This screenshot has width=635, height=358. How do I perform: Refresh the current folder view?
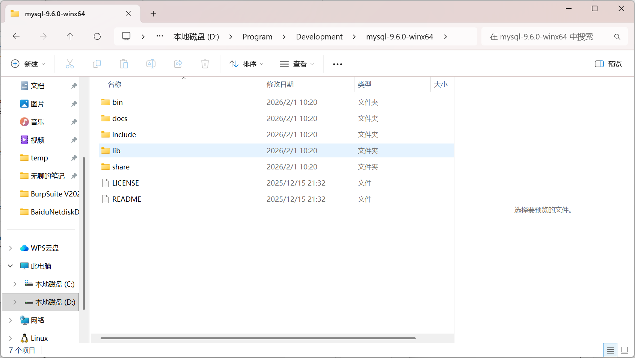pyautogui.click(x=97, y=36)
